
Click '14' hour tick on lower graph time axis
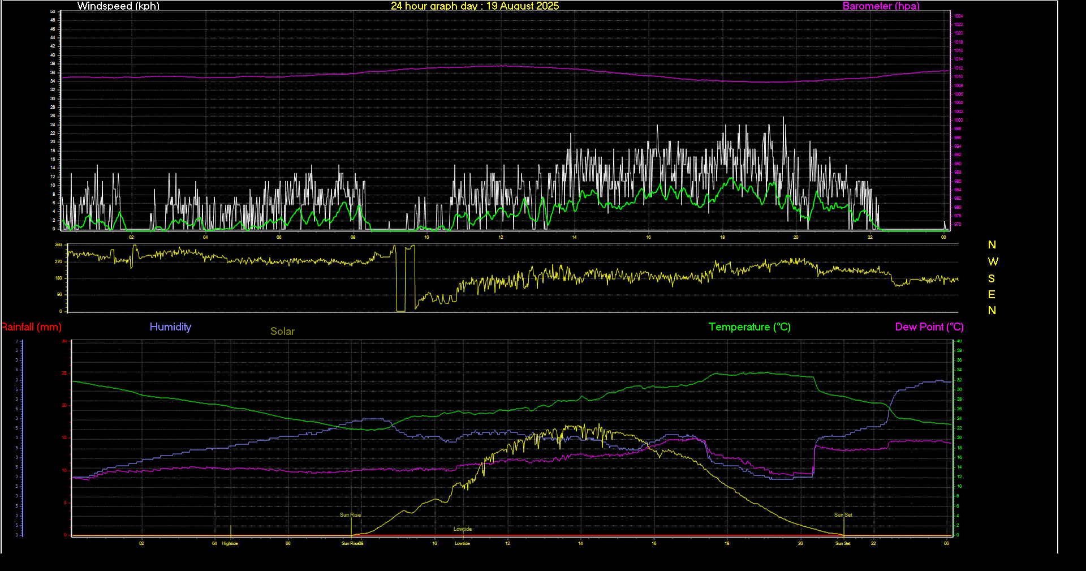click(x=580, y=543)
